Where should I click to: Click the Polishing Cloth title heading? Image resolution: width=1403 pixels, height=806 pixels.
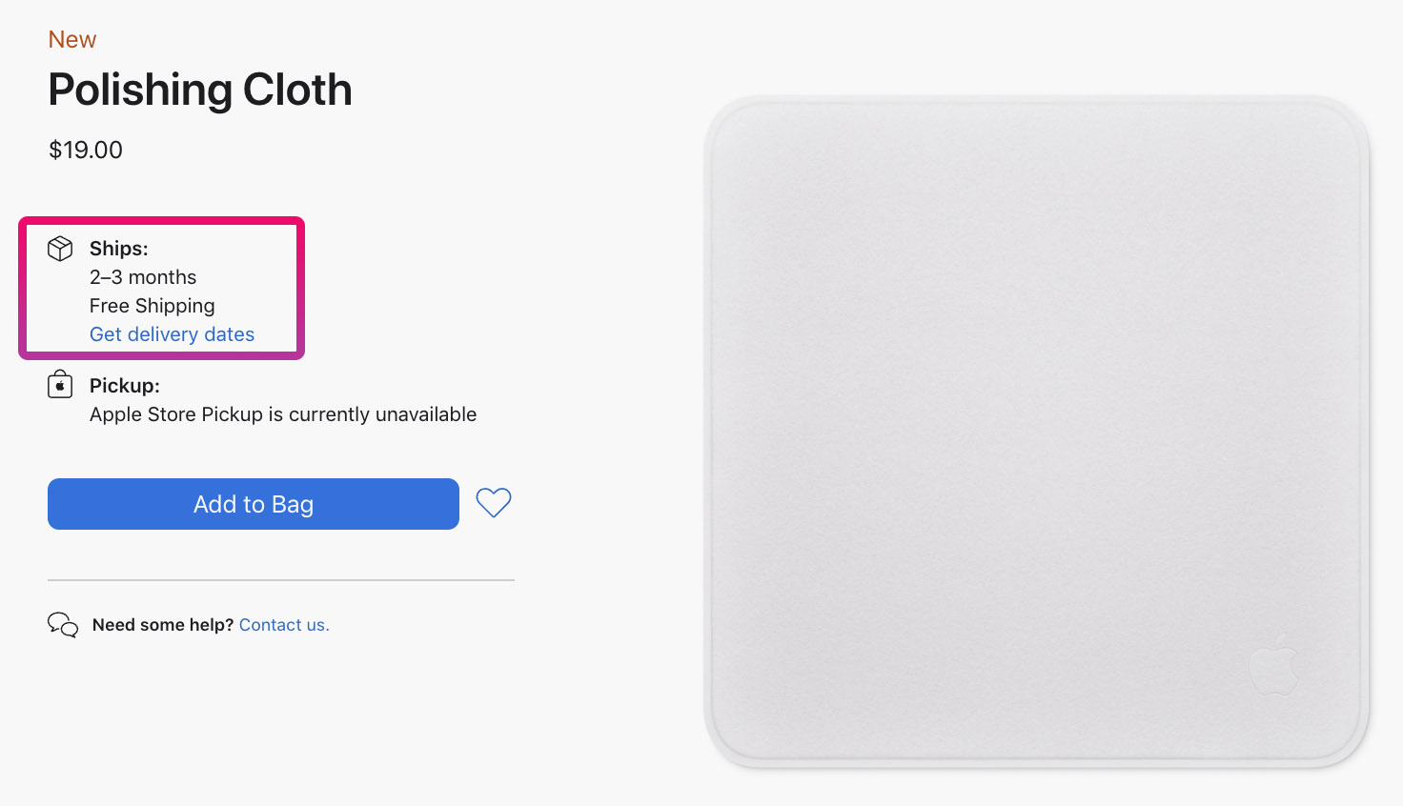click(x=200, y=90)
